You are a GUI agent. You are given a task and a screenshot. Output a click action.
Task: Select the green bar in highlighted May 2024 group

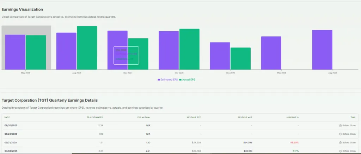36,52
